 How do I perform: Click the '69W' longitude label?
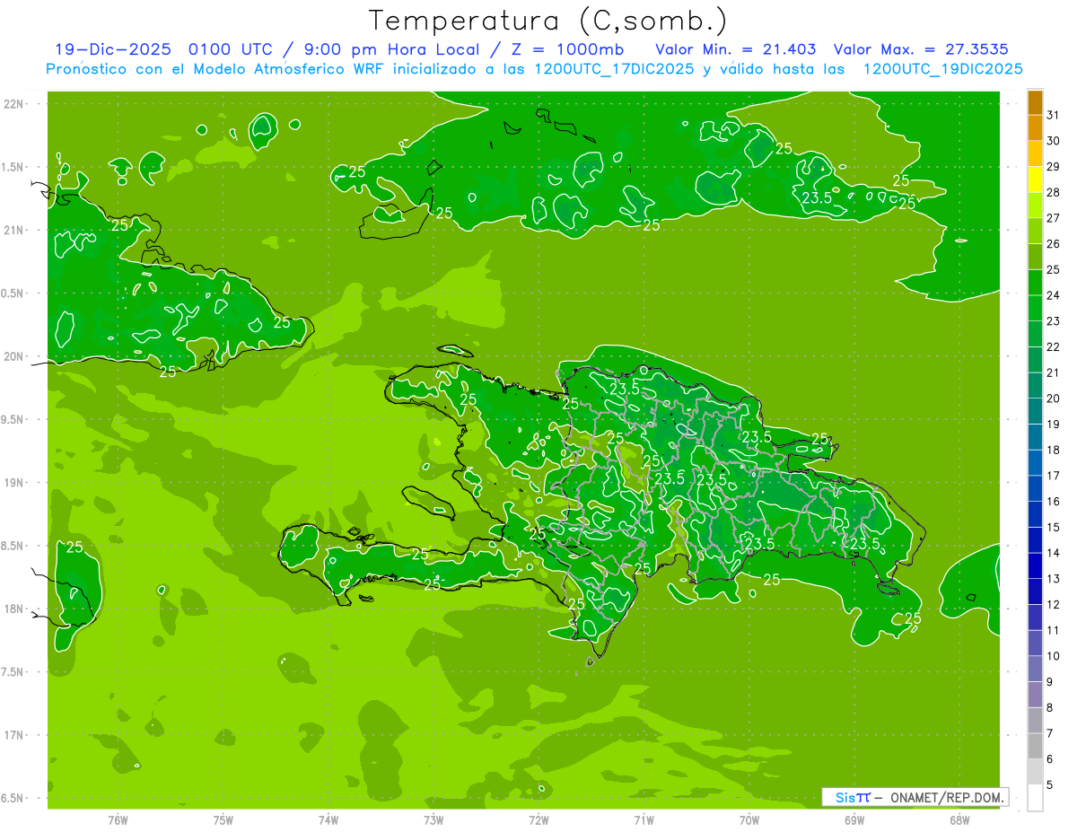854,820
